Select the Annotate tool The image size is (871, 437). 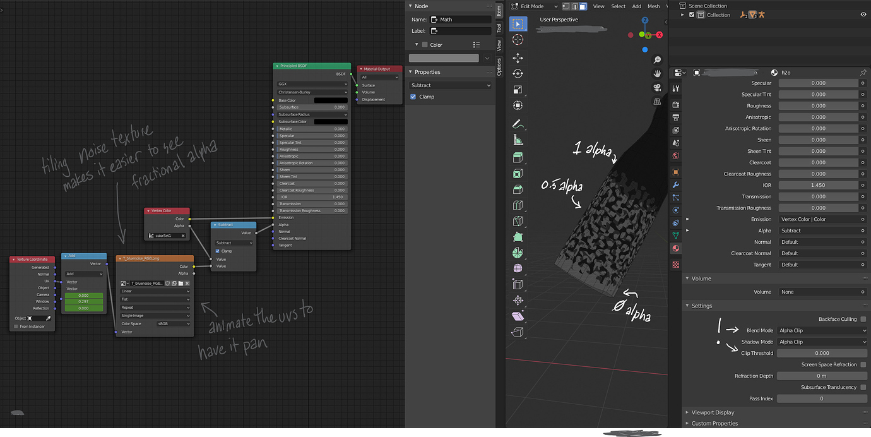(518, 124)
